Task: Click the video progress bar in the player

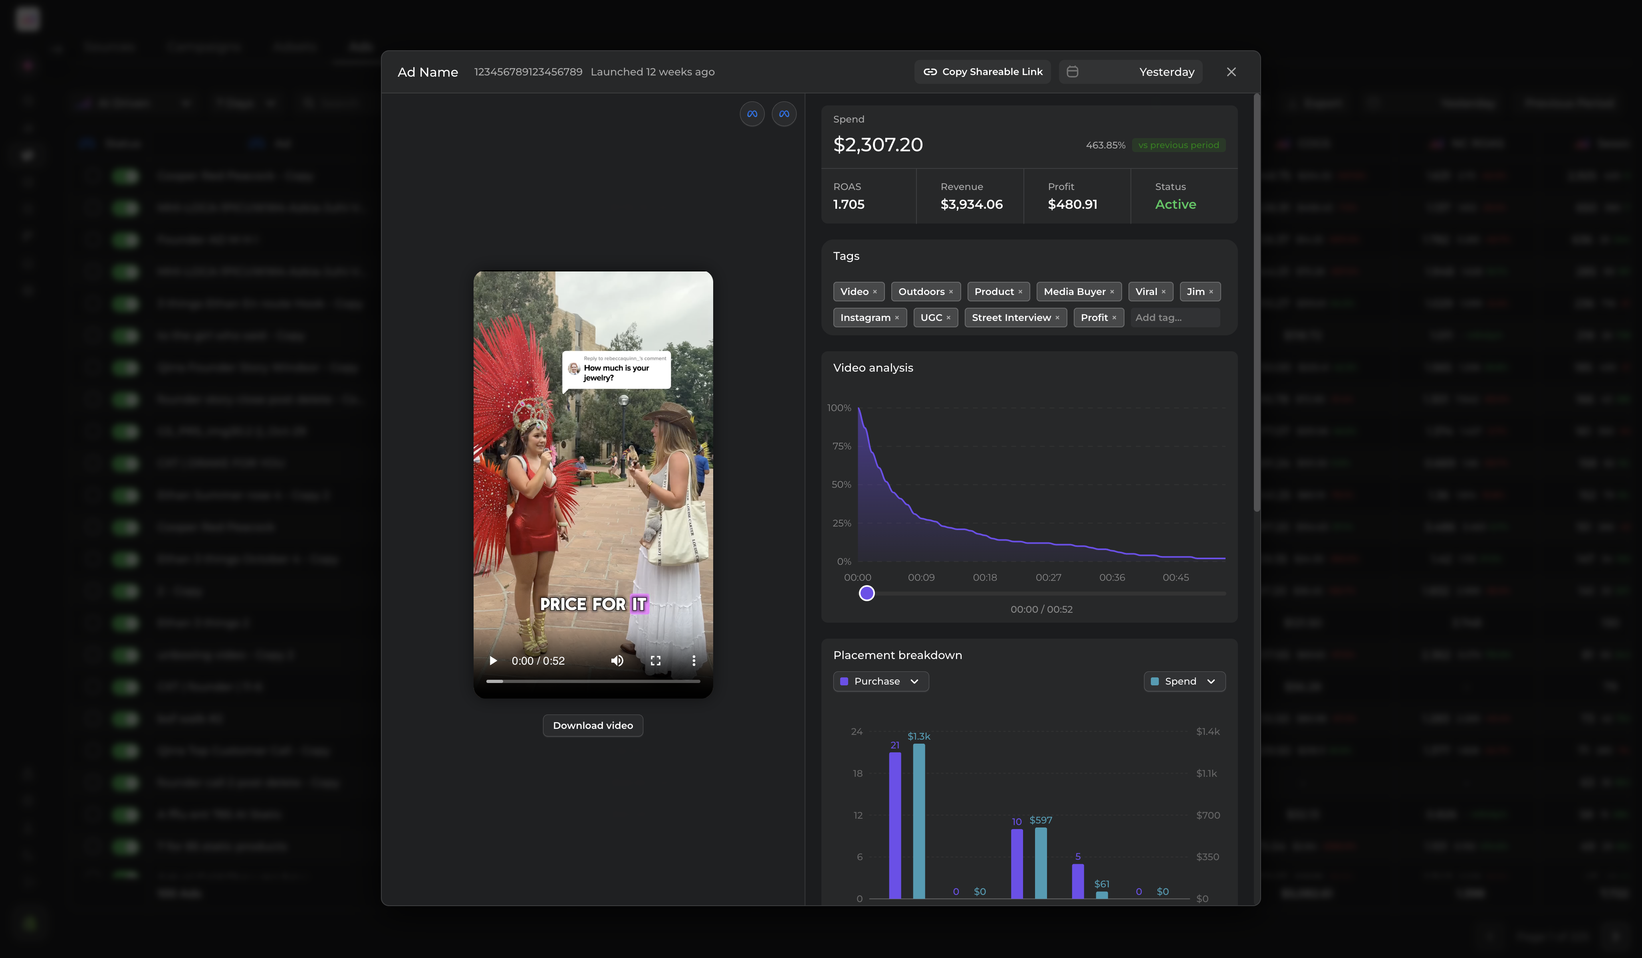Action: (593, 683)
